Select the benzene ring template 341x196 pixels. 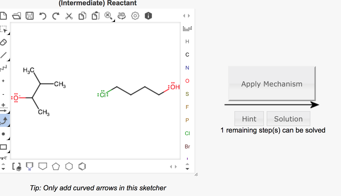coord(82,166)
